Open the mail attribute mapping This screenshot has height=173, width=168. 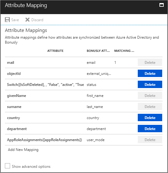(x=11, y=63)
